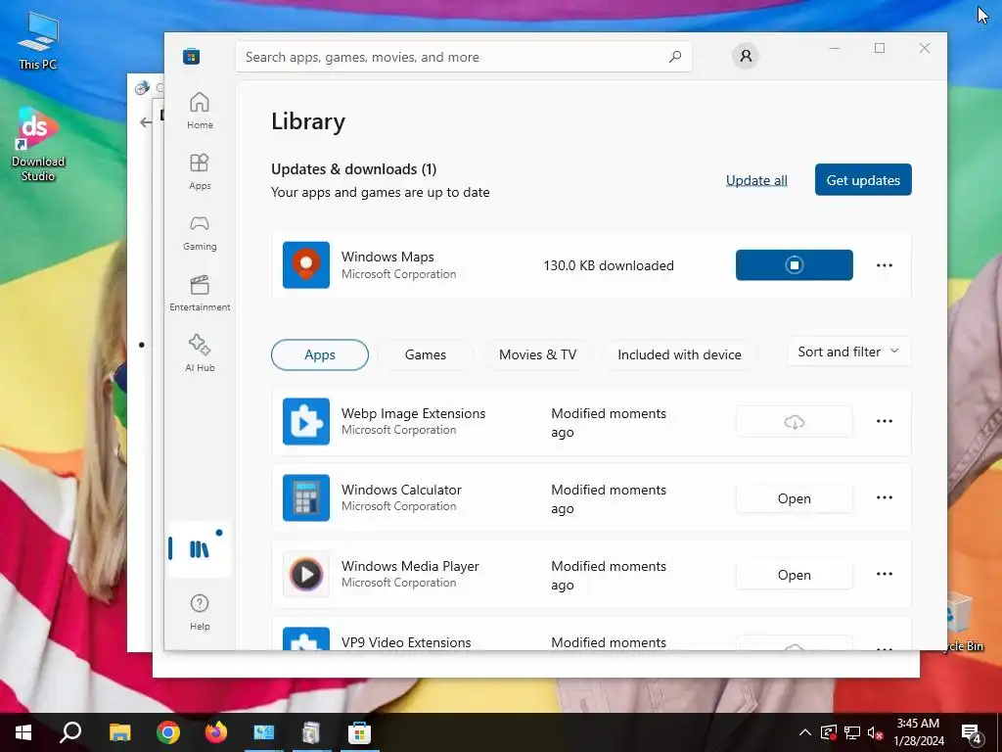Click the VP9 Video Extensions entry
The image size is (1002, 752).
[x=591, y=634]
